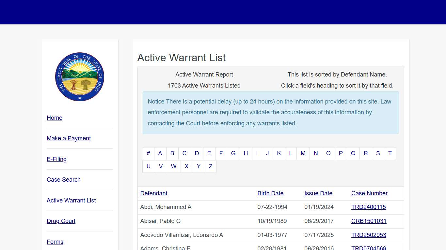Open the Home link in sidebar
Screen dimensions: 446x250
[55, 118]
